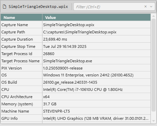
Task: Clear the filter with the X button
Action: [x=146, y=7]
